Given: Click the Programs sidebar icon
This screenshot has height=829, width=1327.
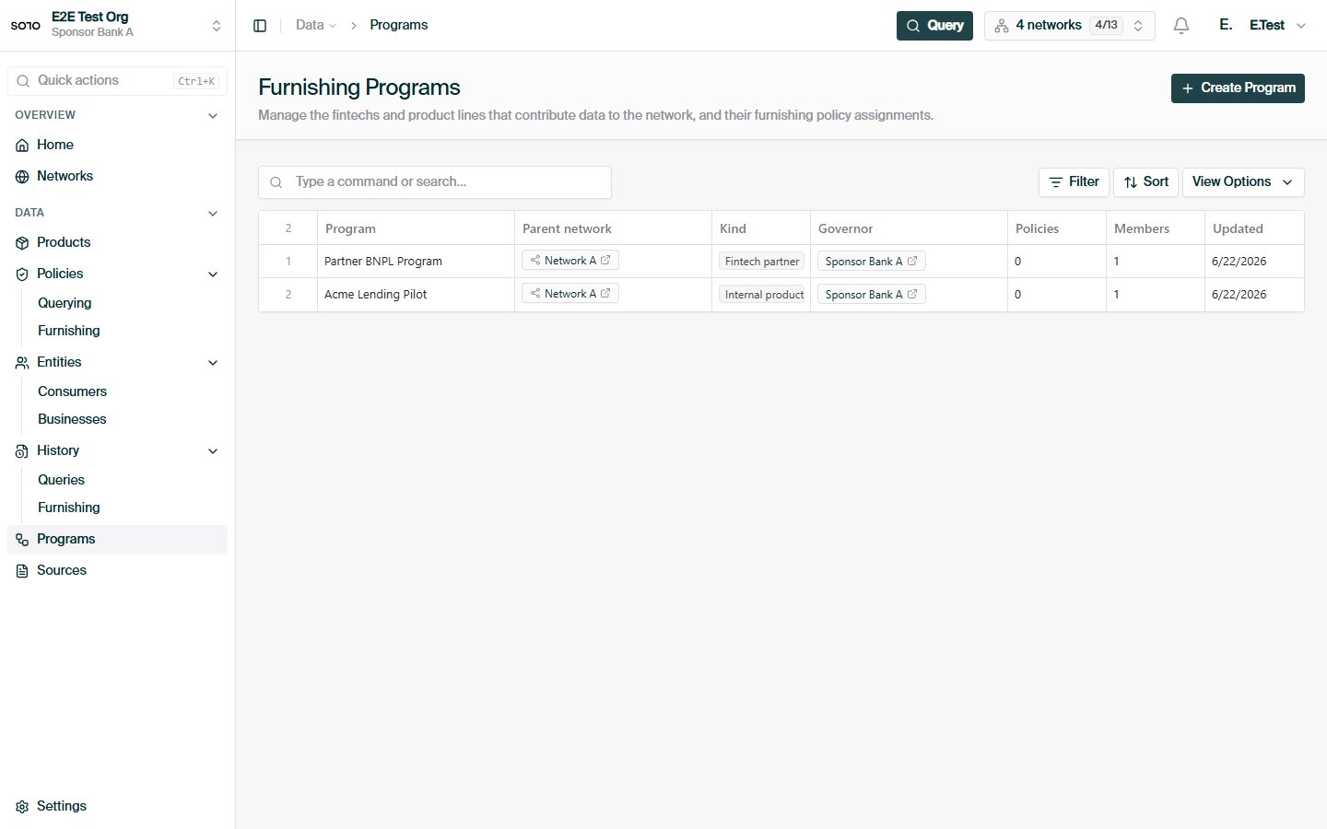Looking at the screenshot, I should pos(22,540).
